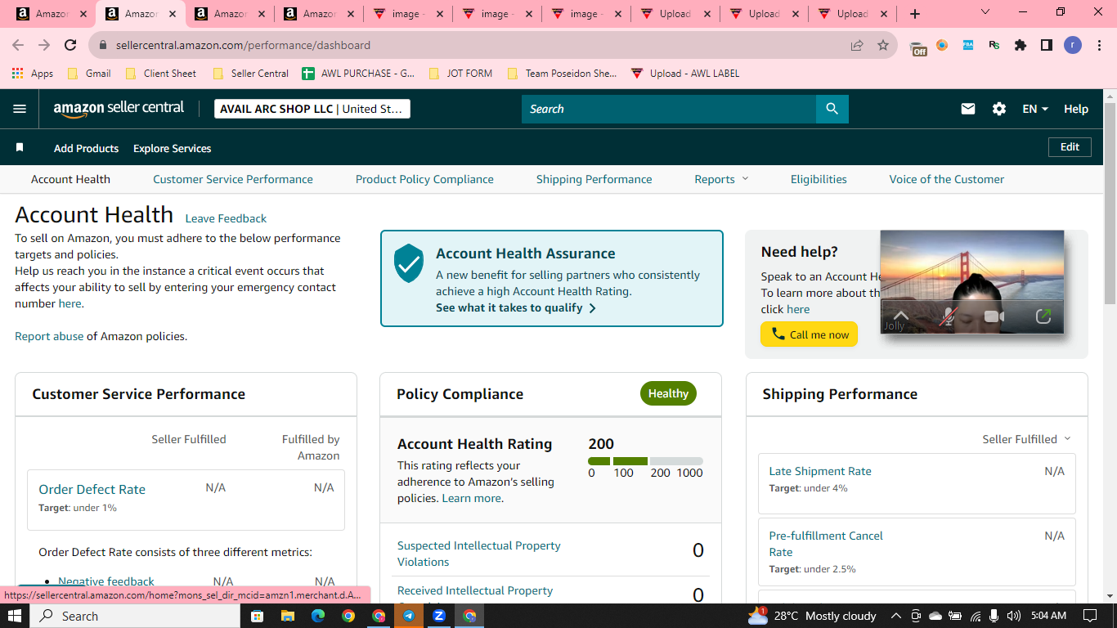1117x628 pixels.
Task: Open Chrome's tab search dropdown arrow
Action: point(985,12)
